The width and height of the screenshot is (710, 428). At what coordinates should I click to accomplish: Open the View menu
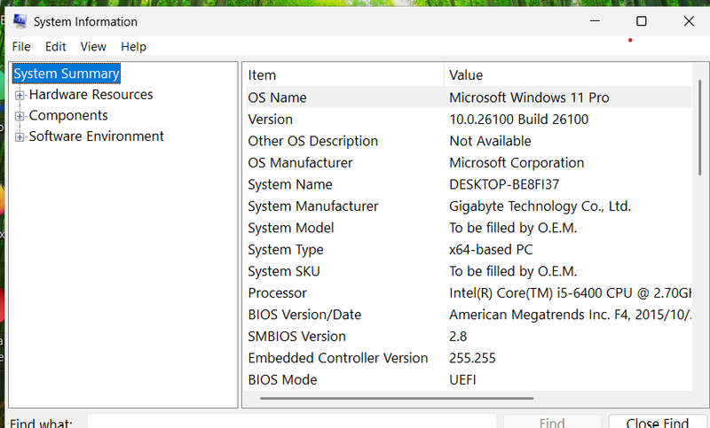93,47
